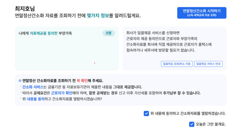
Task: Click the 부양가족 label in the mint card
Action: click(x=65, y=33)
